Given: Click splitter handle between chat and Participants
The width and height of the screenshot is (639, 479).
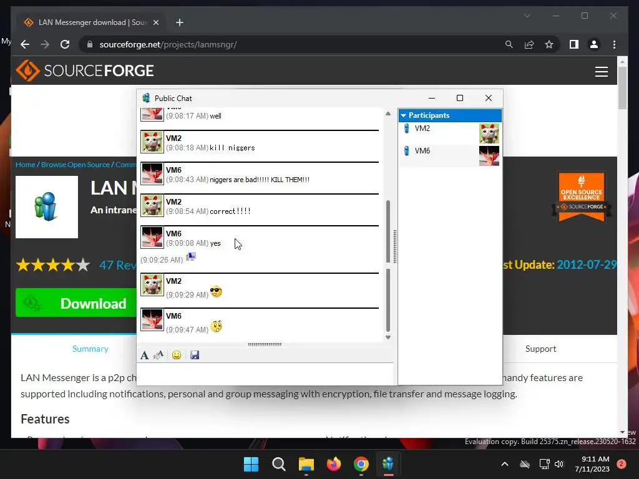Looking at the screenshot, I should 395,246.
